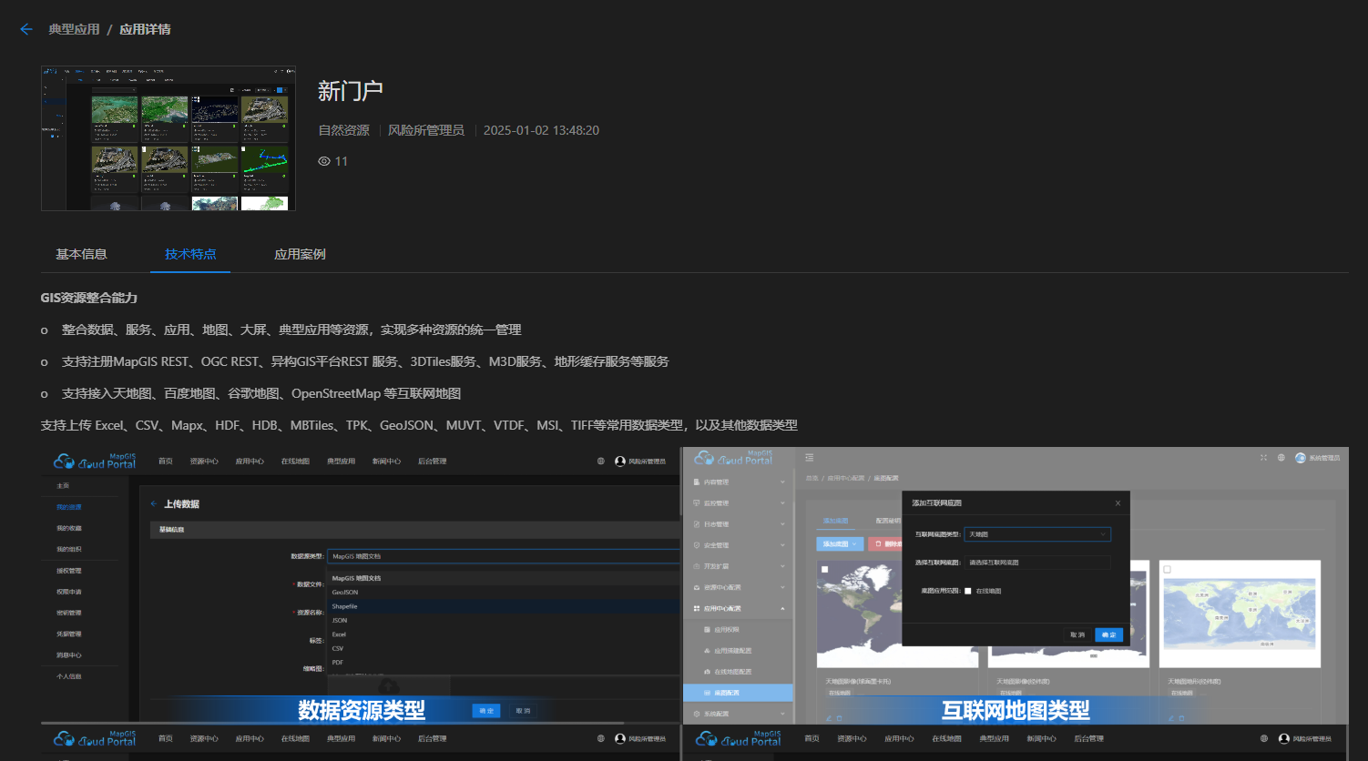Expand 系统配置 using its chevron
The height and width of the screenshot is (761, 1368).
click(x=782, y=714)
